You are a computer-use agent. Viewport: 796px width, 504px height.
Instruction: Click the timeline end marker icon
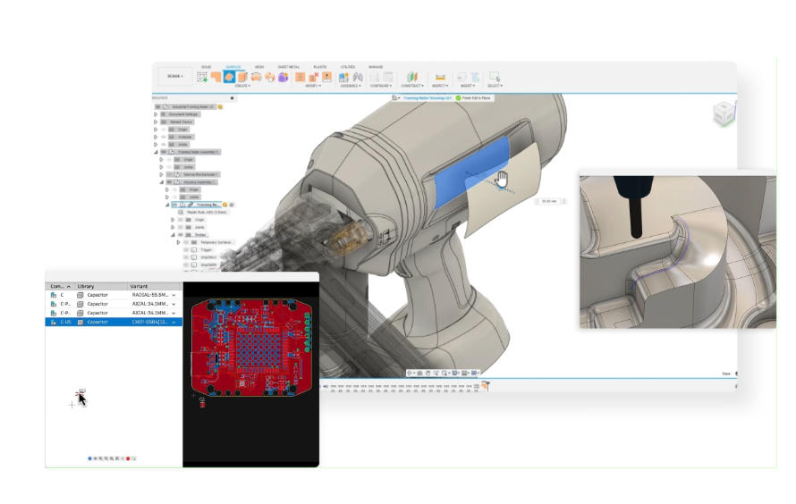tap(487, 386)
